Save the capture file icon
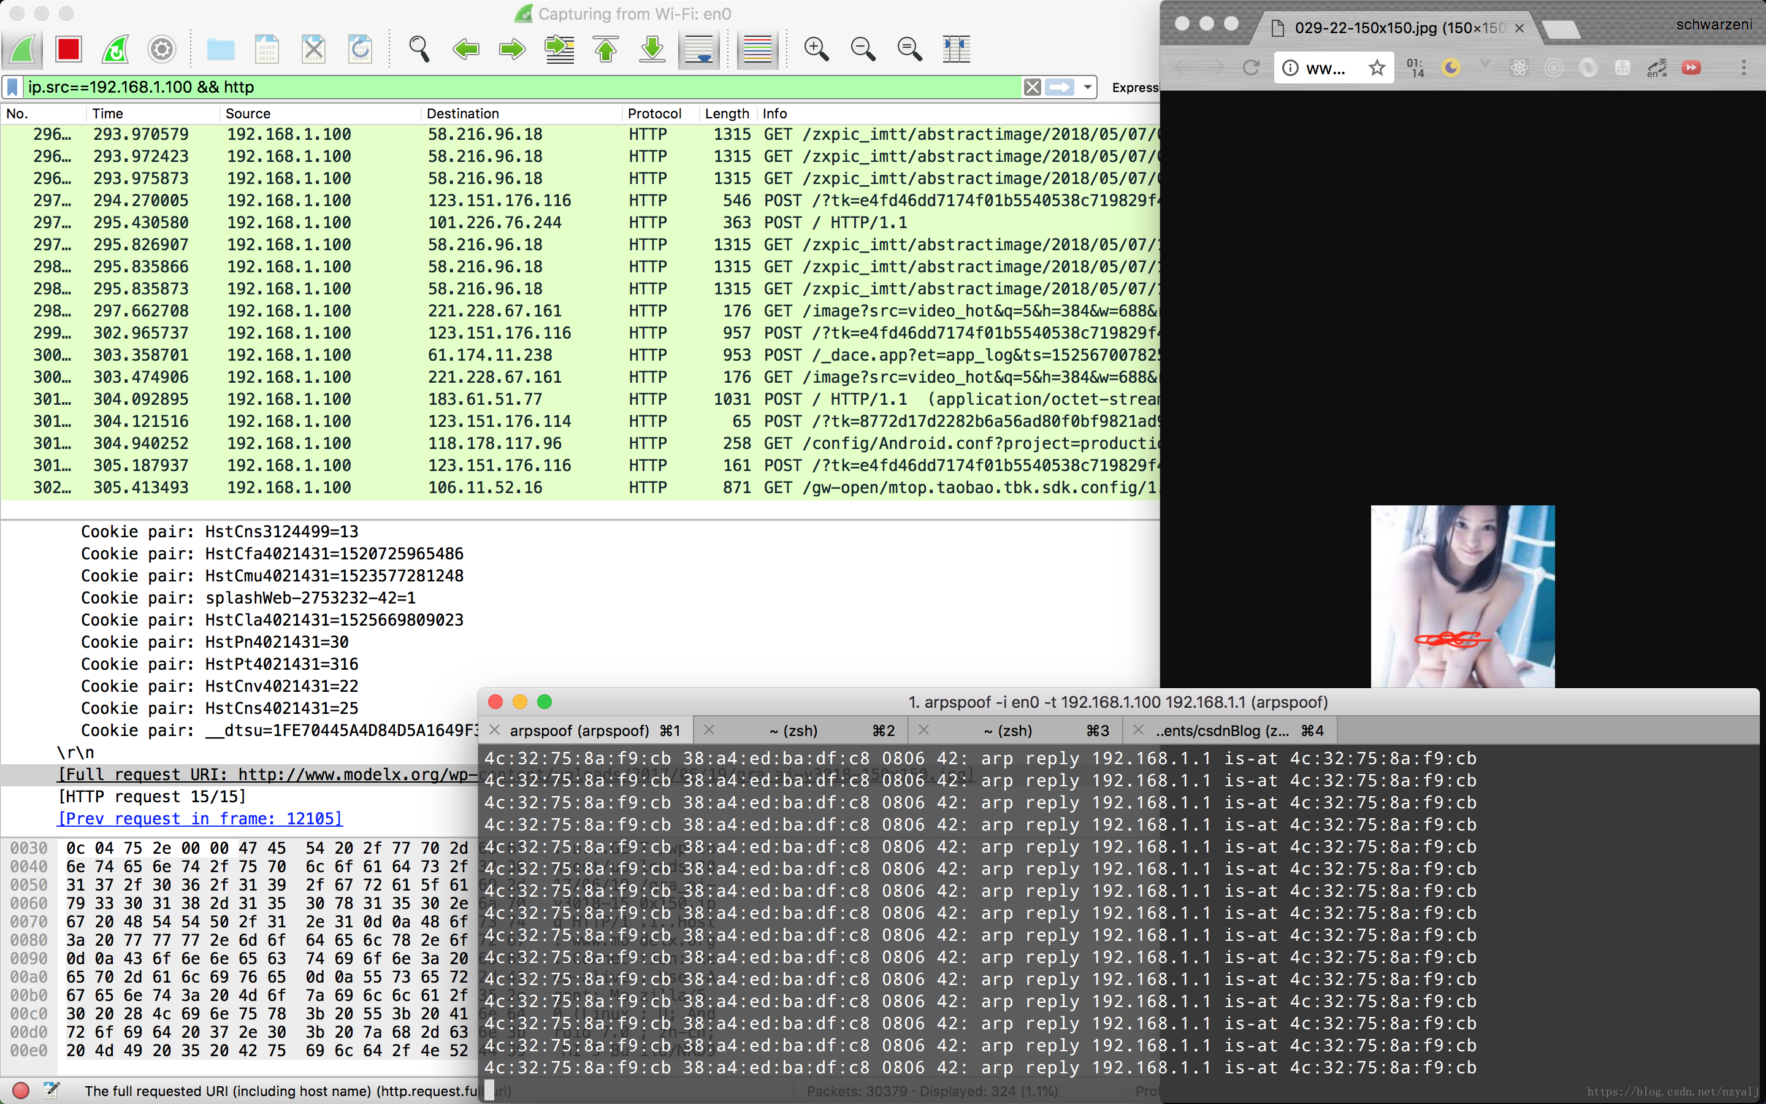This screenshot has height=1104, width=1766. click(x=267, y=49)
